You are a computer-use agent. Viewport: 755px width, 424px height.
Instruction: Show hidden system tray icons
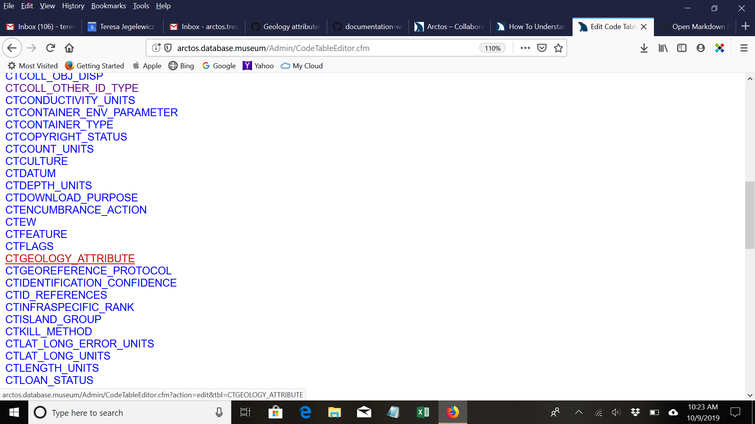[578, 412]
